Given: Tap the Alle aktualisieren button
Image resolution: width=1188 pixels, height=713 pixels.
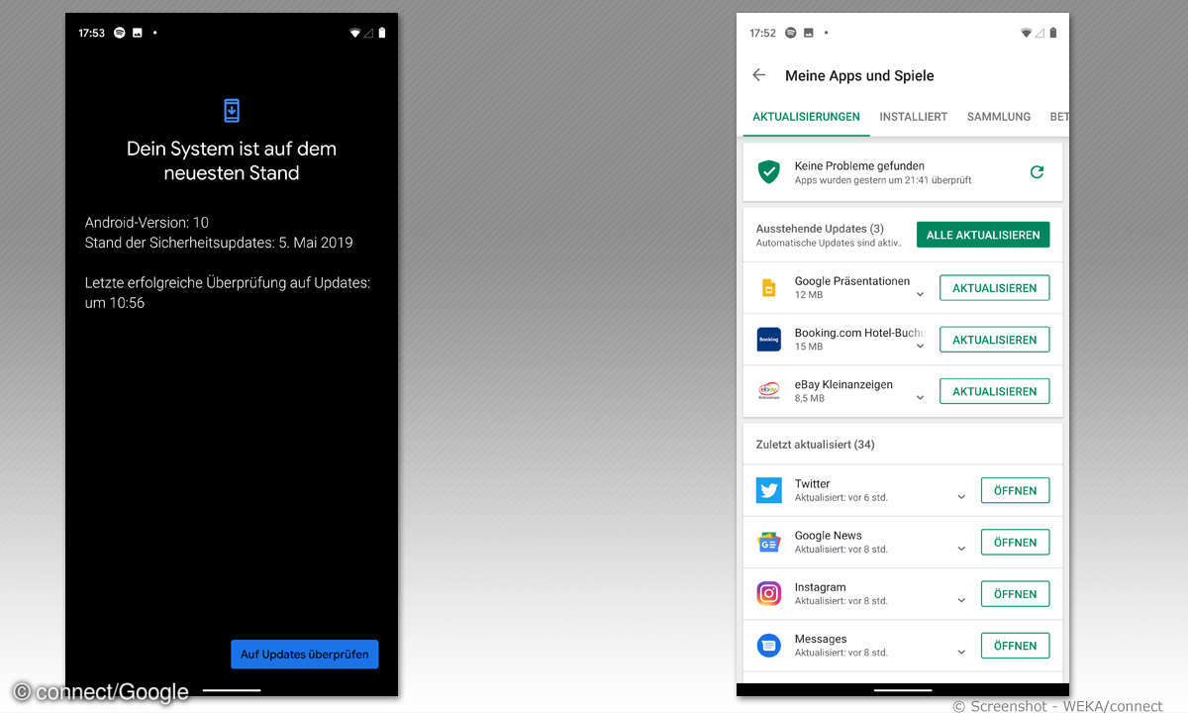Looking at the screenshot, I should pyautogui.click(x=983, y=235).
